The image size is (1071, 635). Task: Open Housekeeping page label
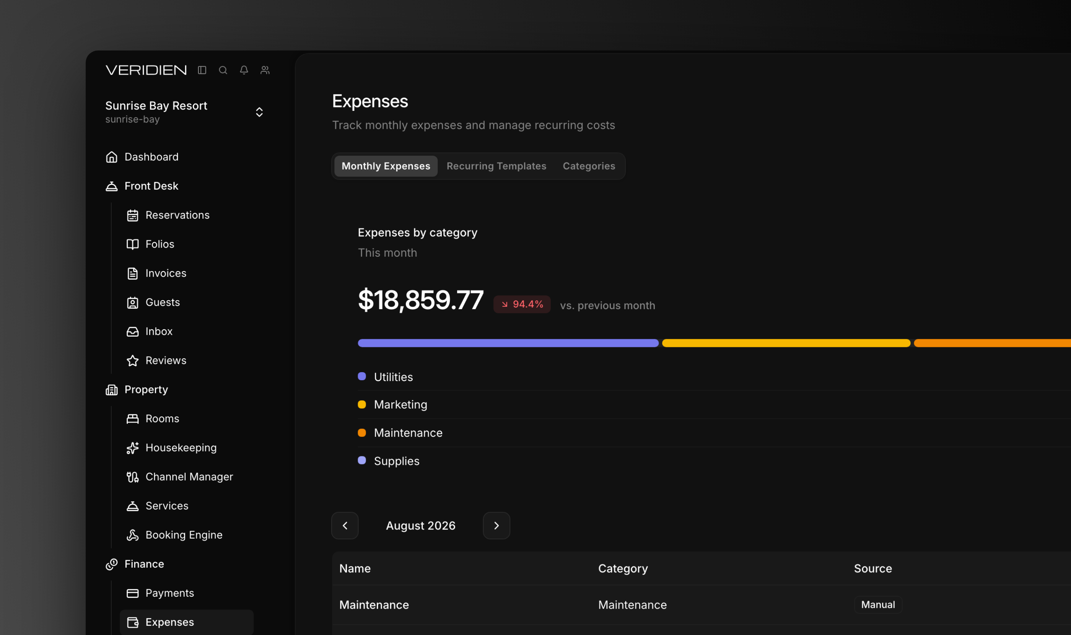[181, 448]
